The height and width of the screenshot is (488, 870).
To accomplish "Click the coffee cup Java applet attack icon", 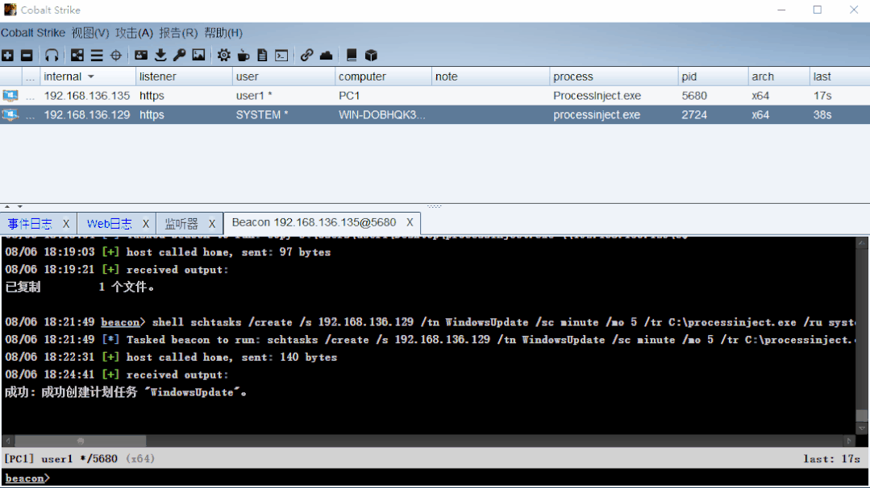I will pos(243,56).
